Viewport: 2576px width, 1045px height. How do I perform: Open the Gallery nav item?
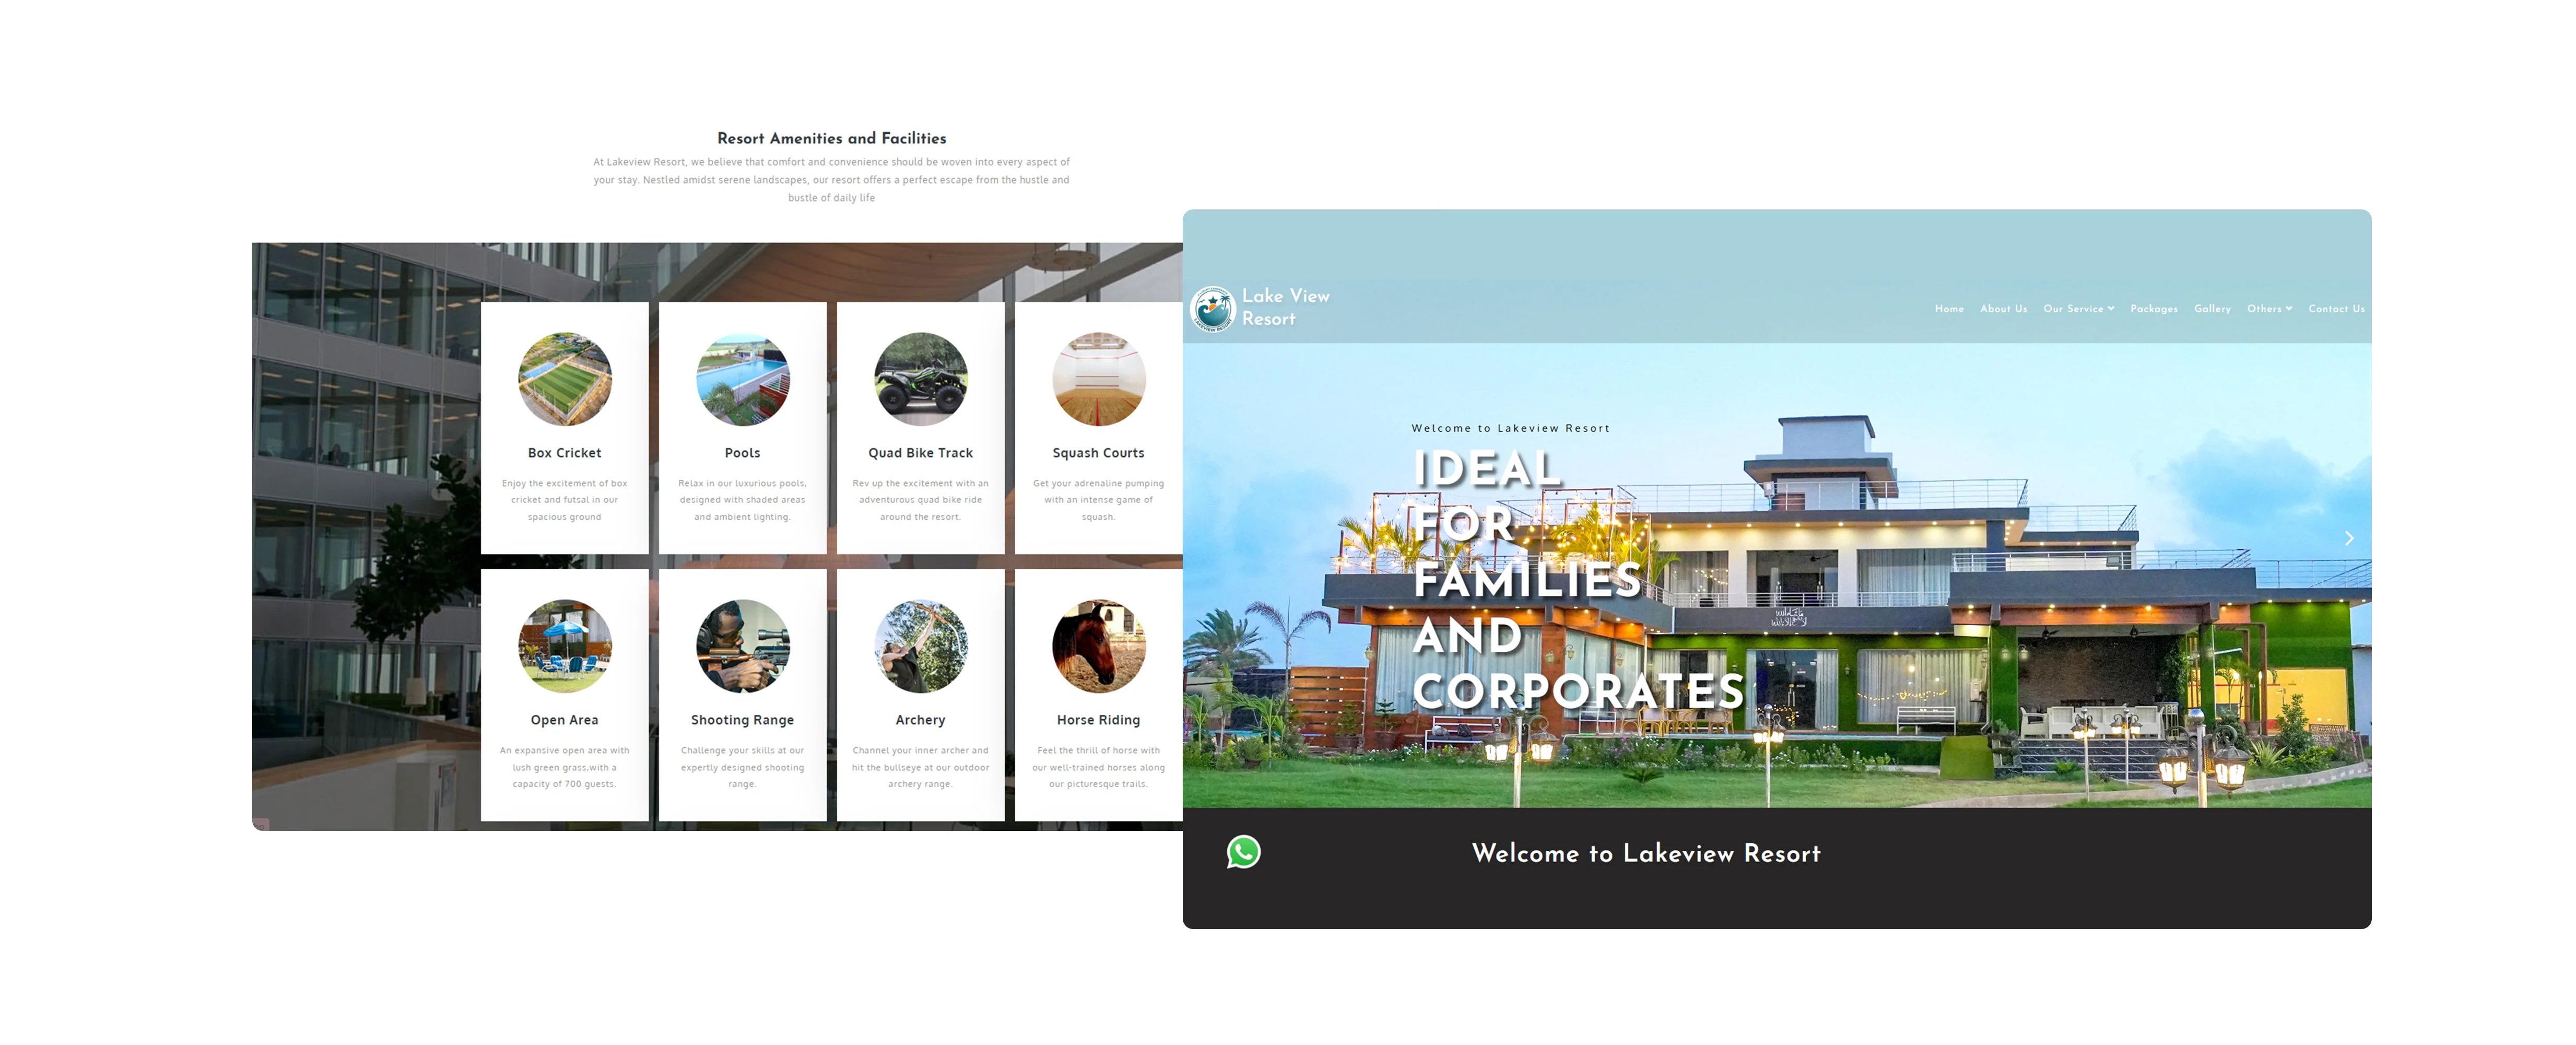click(x=2212, y=309)
